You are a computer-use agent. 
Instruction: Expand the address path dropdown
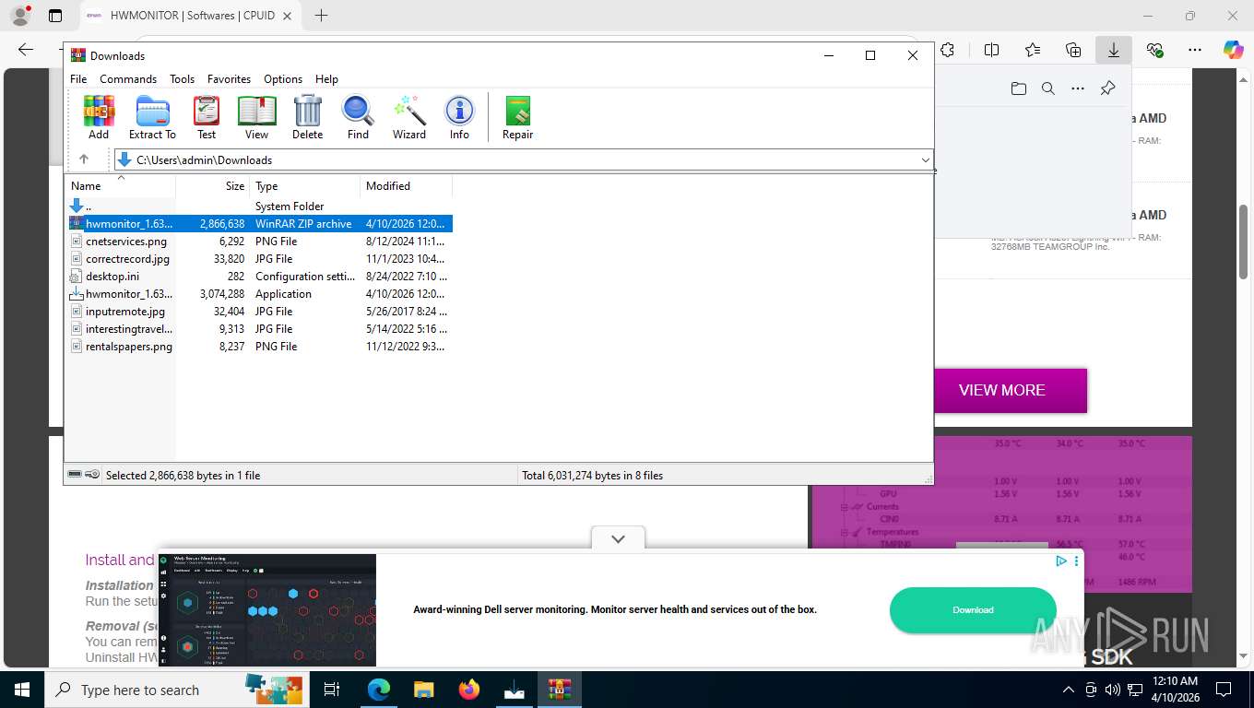[925, 159]
